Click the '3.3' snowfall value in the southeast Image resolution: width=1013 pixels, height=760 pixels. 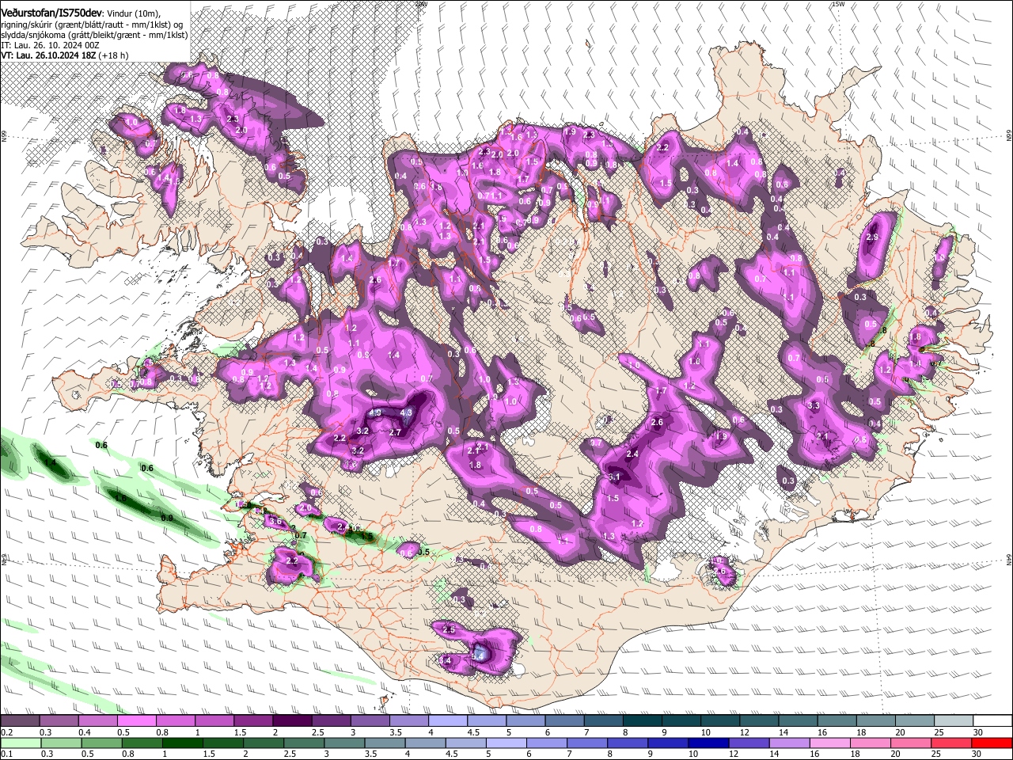coord(814,405)
